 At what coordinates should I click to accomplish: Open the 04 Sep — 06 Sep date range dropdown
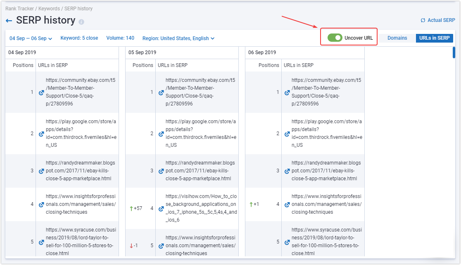pyautogui.click(x=31, y=38)
